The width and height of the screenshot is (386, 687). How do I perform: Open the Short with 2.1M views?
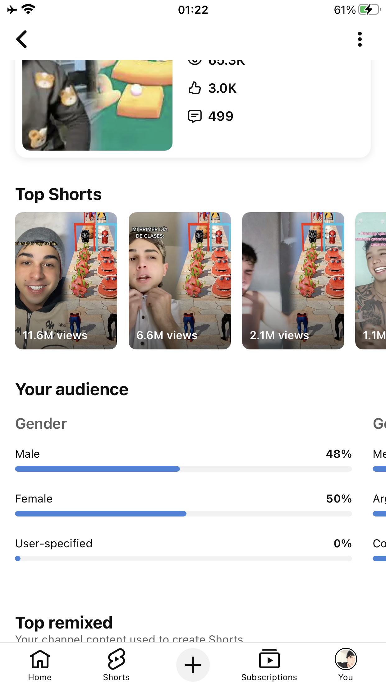click(x=293, y=281)
